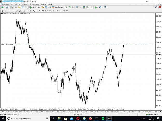Click the yellow MetaEditor book icon
Viewport: 162px width, 121px height.
pos(43,7)
